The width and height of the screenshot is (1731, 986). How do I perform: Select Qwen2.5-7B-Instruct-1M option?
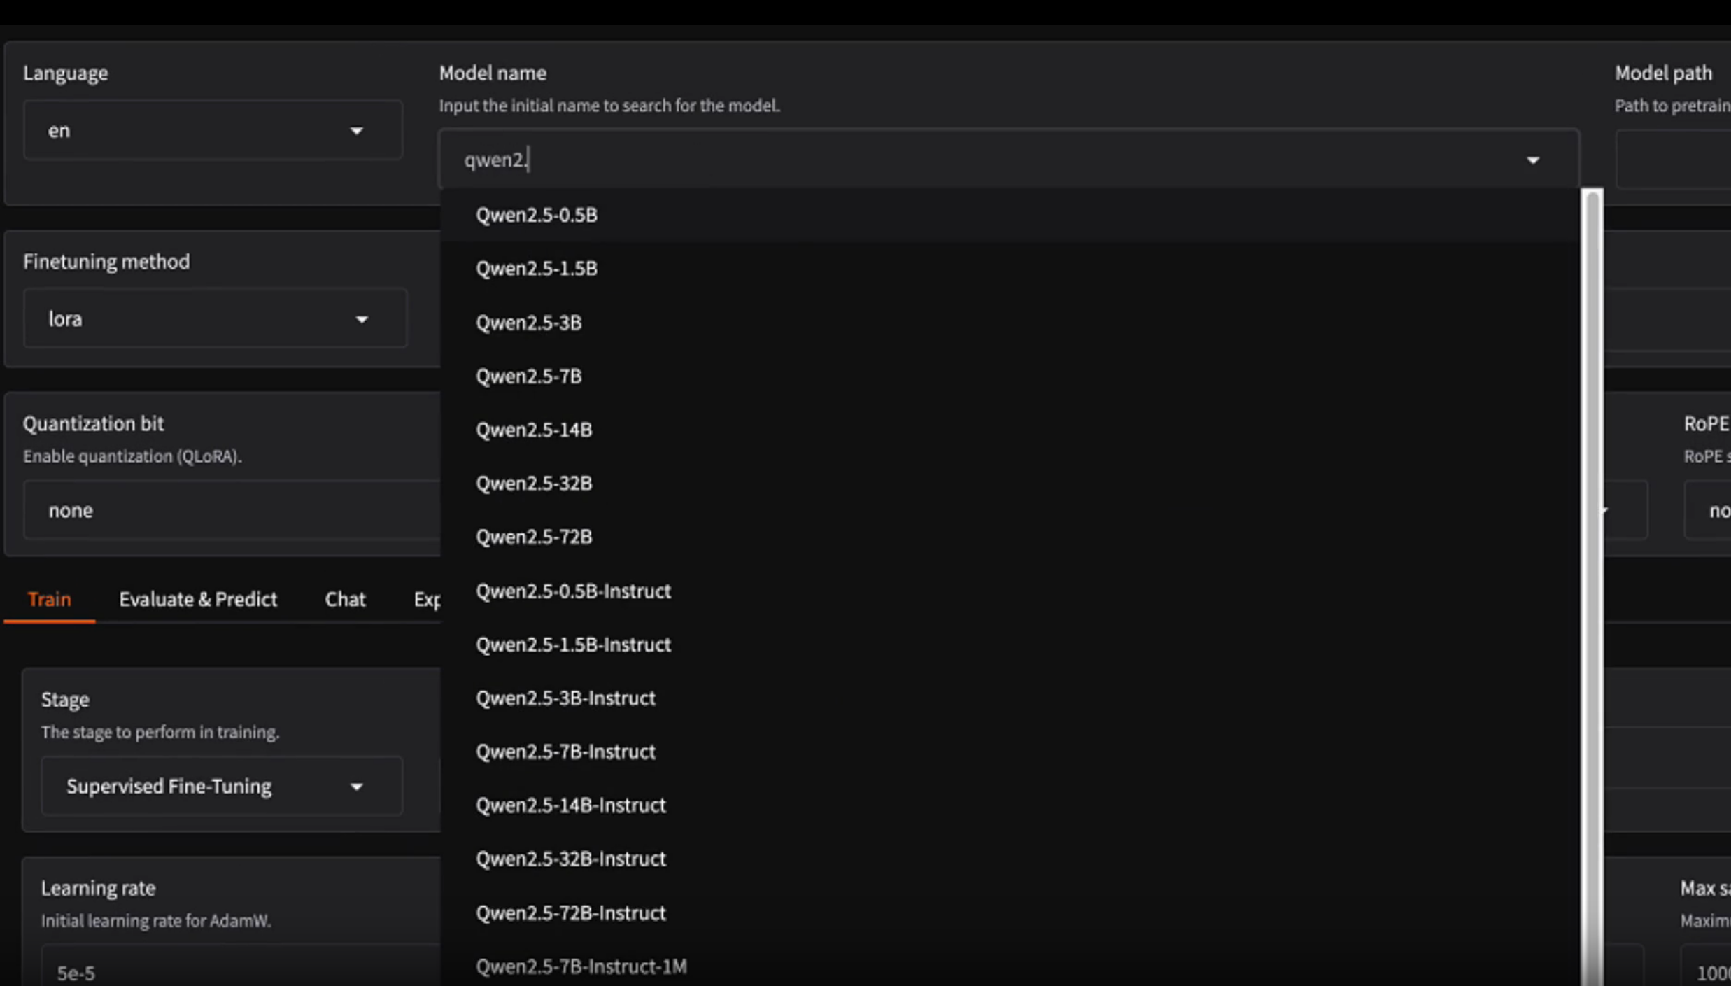1010,966
